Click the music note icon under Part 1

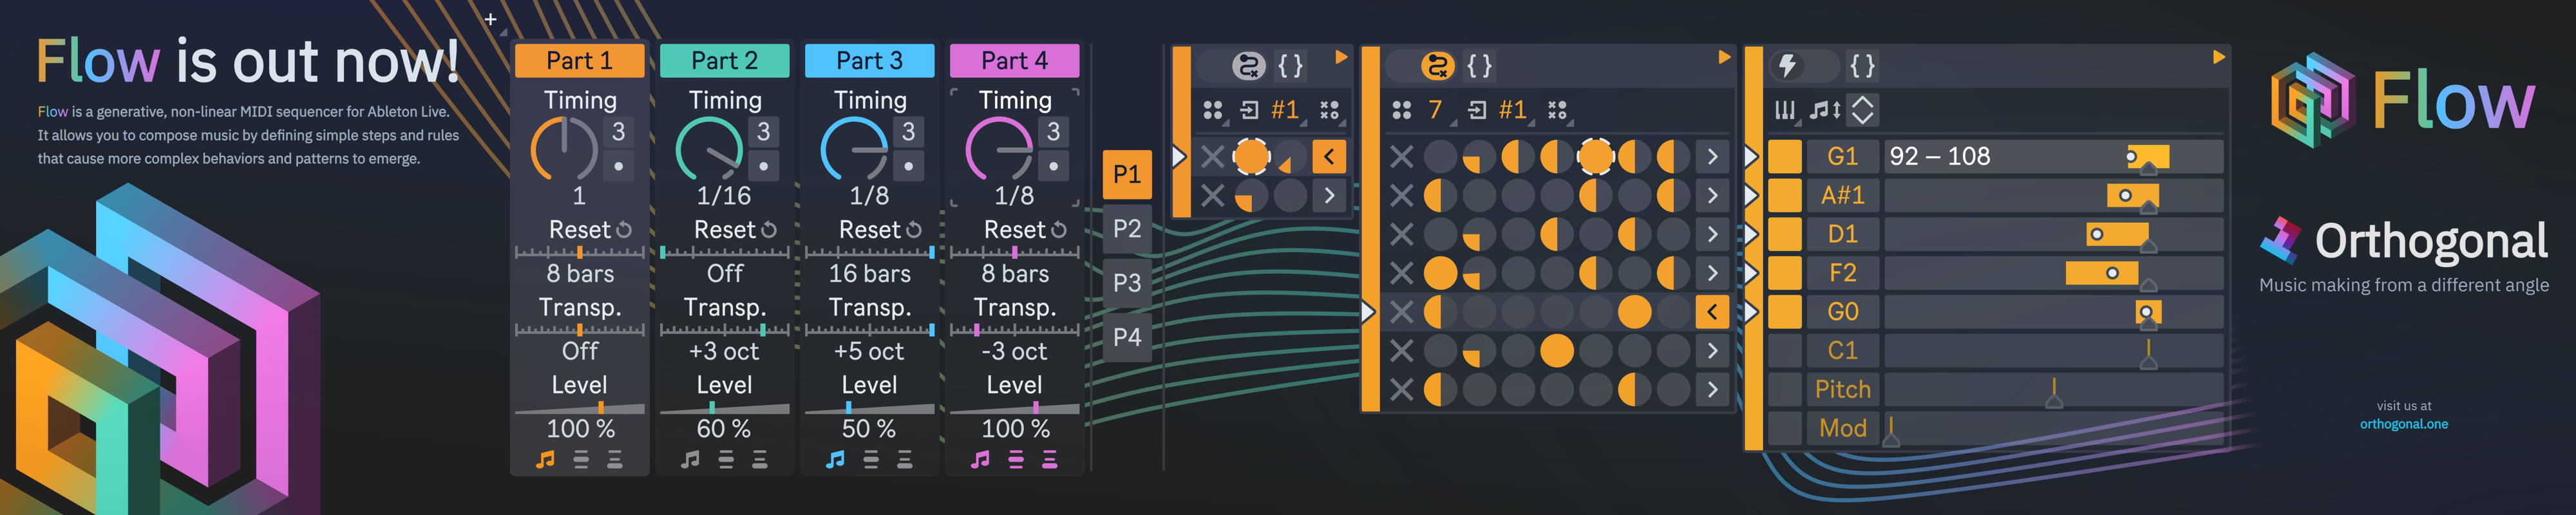(545, 459)
